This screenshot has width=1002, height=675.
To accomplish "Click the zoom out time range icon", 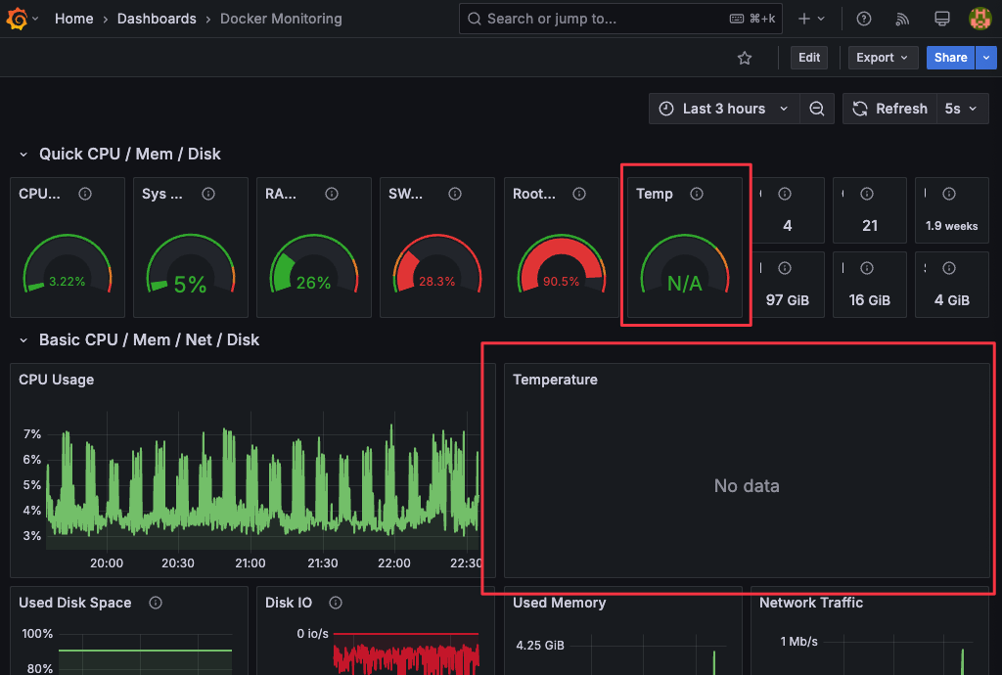I will pos(817,109).
